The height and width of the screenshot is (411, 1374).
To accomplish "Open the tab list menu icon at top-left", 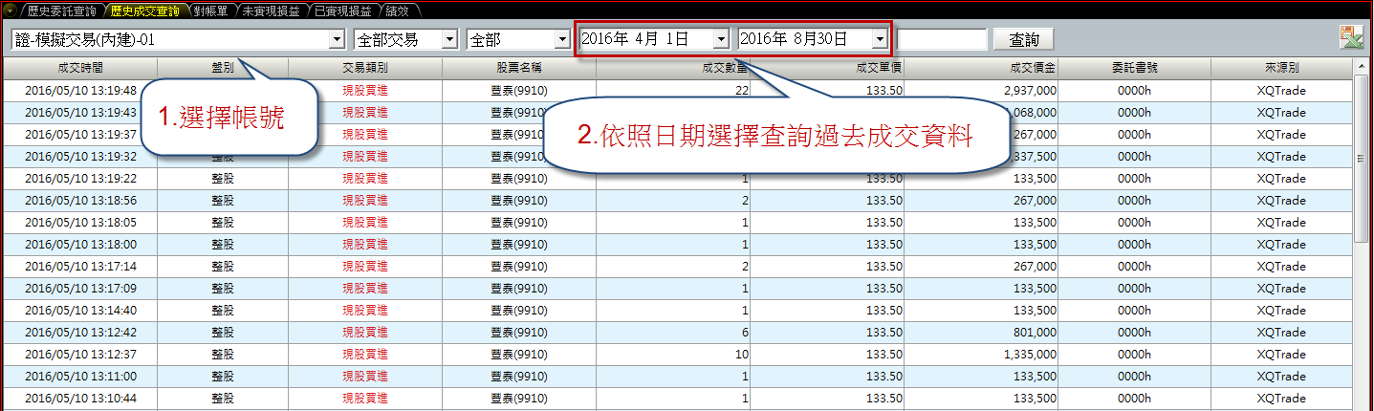I will [11, 11].
